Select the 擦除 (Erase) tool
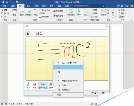Viewport: 134px width, 106px height. (35, 86)
